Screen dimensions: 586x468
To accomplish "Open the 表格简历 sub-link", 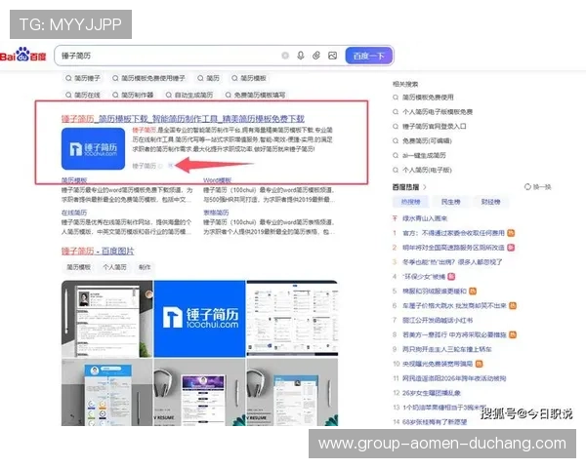I will (x=216, y=213).
